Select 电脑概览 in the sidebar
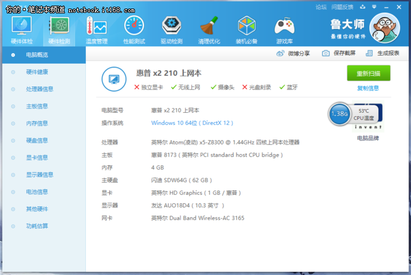Image resolution: width=411 pixels, height=275 pixels. coord(44,55)
